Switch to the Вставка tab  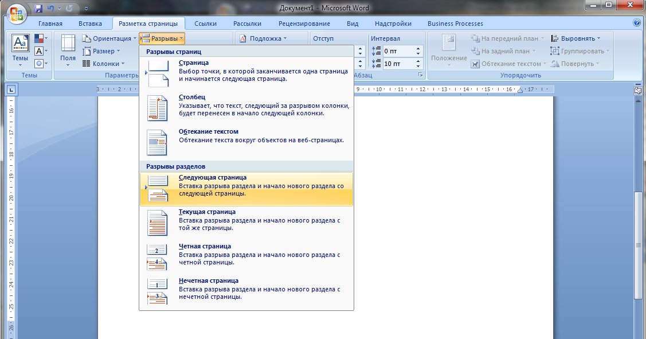coord(90,24)
